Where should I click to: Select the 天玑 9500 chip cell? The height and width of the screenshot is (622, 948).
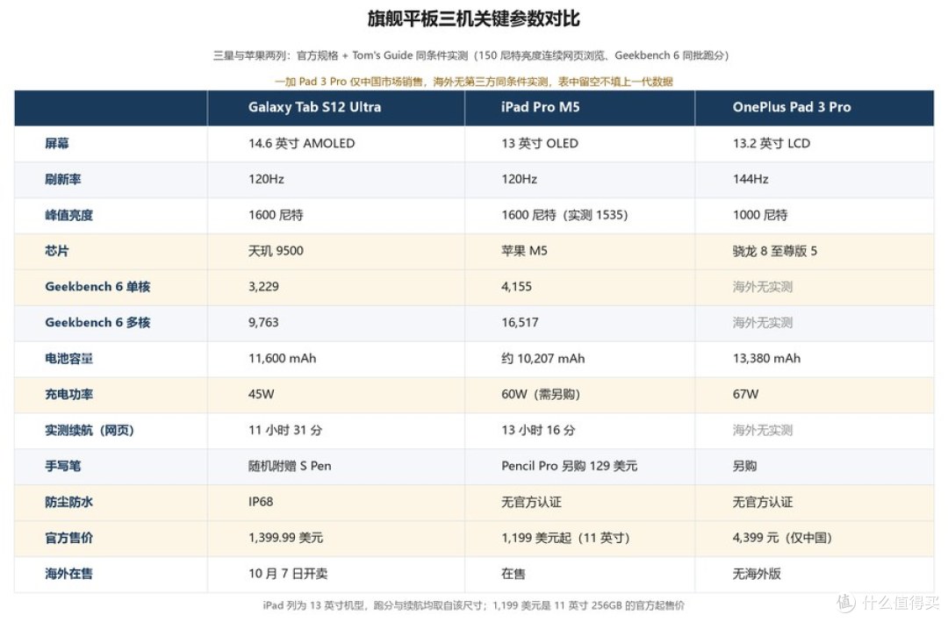276,251
